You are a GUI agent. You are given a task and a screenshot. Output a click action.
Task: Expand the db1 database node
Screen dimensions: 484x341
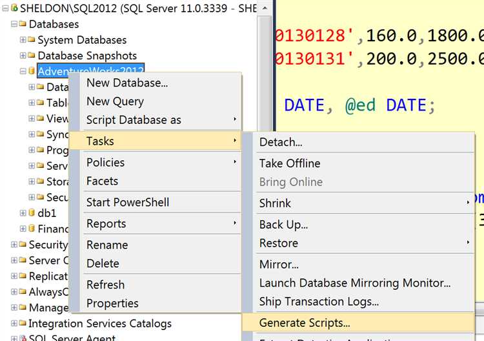coord(23,212)
